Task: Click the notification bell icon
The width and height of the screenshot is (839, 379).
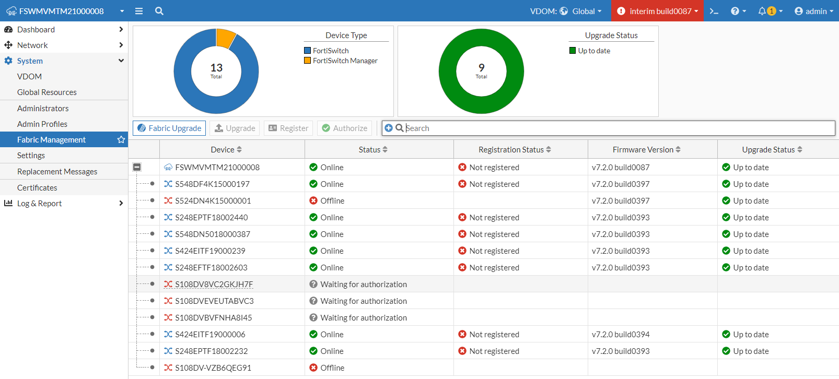Action: tap(762, 11)
